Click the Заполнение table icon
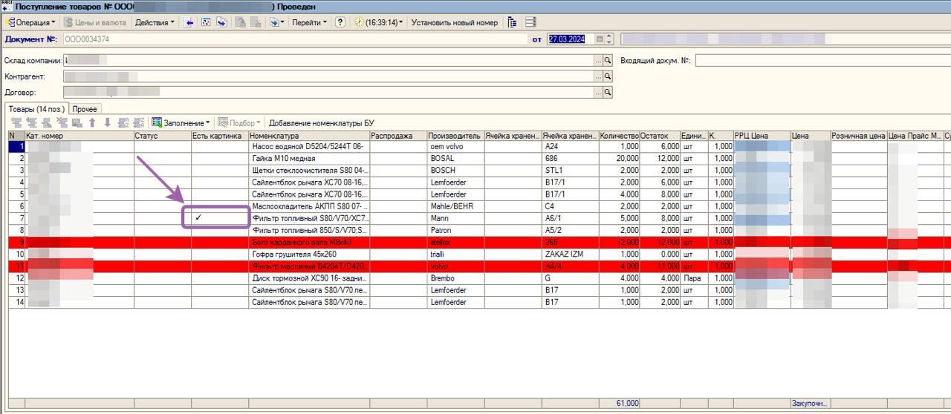Viewport: 951px width, 414px height. click(157, 122)
